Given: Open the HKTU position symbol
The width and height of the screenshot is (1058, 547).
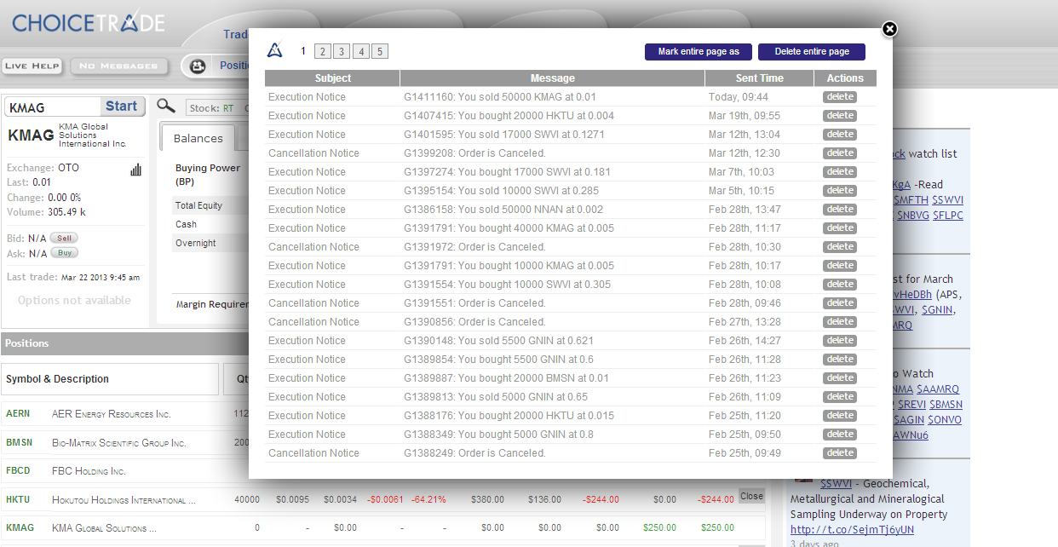Looking at the screenshot, I should click(18, 500).
